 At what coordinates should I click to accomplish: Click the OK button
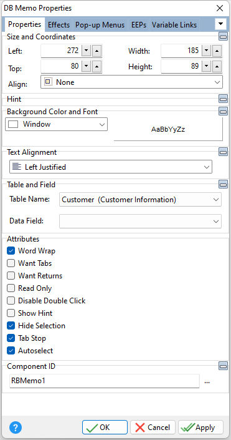pyautogui.click(x=105, y=428)
